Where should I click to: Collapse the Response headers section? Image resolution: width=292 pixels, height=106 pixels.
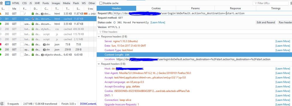coord(99,37)
